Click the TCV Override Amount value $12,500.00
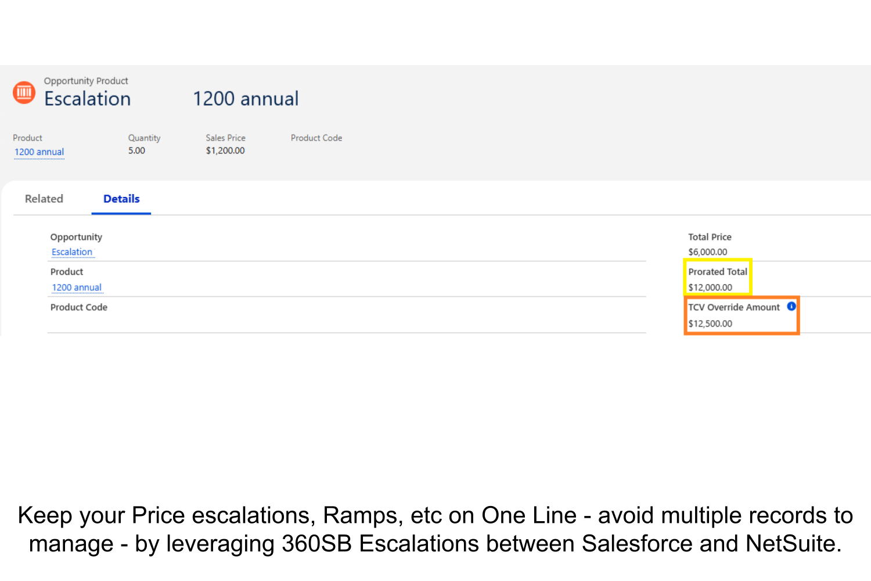 coord(710,324)
